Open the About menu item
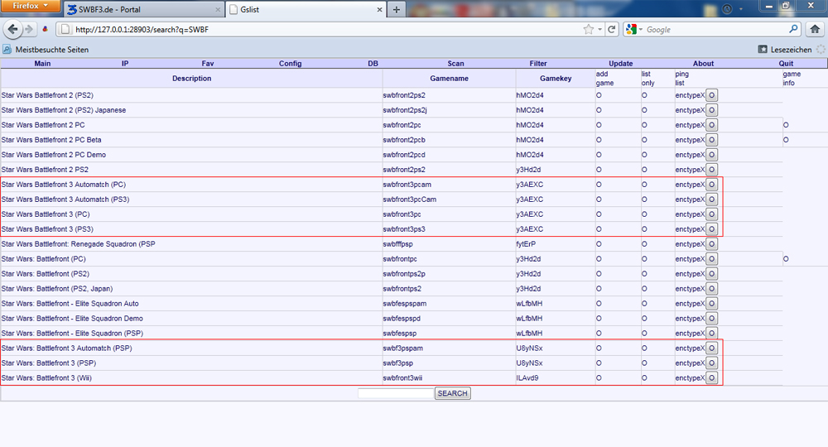This screenshot has height=447, width=828. point(703,64)
